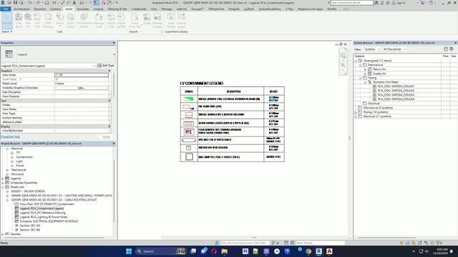Viewport: 458px width, 257px height.
Task: Switch to the Structure ribbon tab
Action: (40, 9)
